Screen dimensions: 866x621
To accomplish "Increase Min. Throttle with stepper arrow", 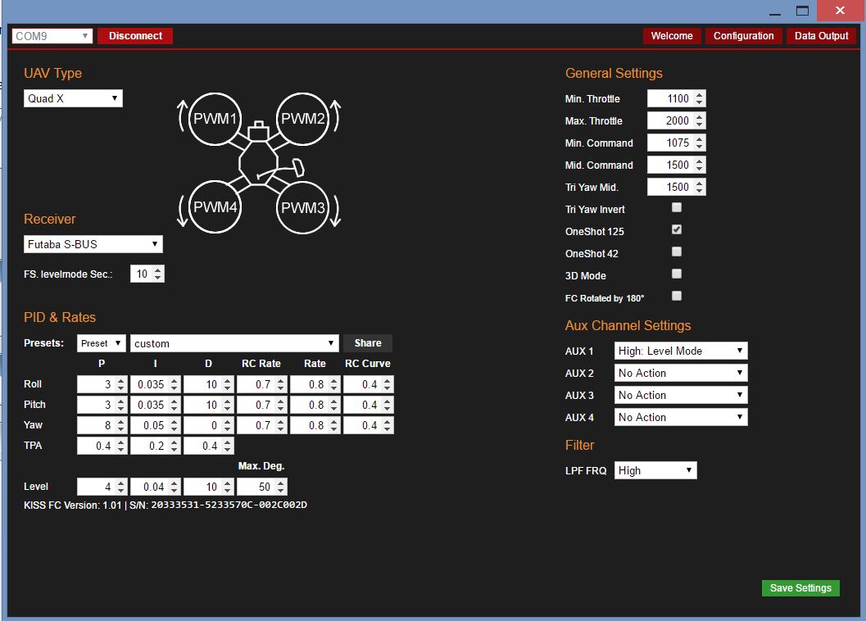I will point(699,95).
